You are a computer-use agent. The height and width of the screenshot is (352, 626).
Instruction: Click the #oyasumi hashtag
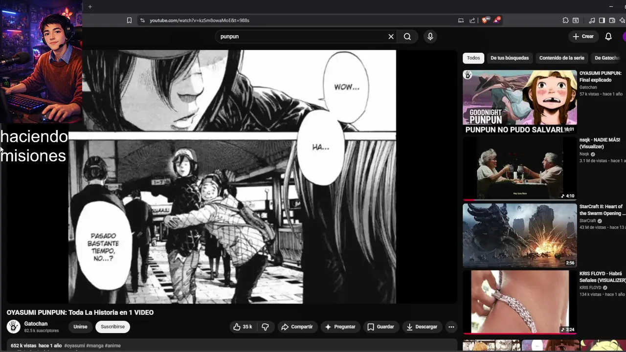[75, 346]
